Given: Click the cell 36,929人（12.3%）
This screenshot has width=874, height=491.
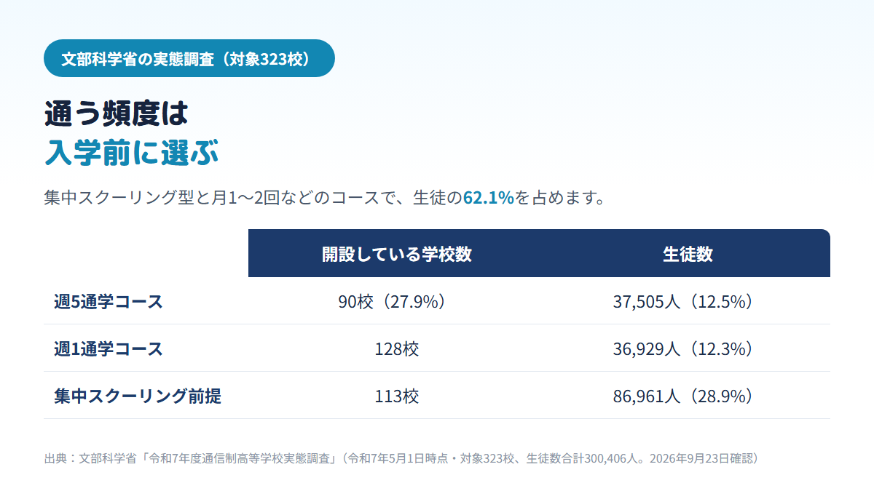Looking at the screenshot, I should 688,349.
